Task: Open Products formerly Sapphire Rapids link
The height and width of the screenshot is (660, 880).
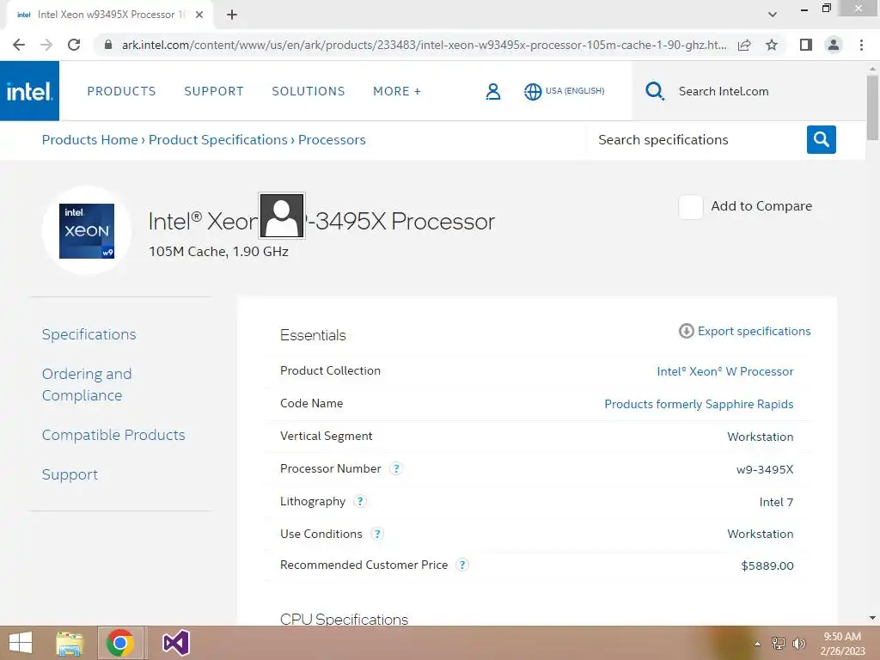Action: coord(699,404)
